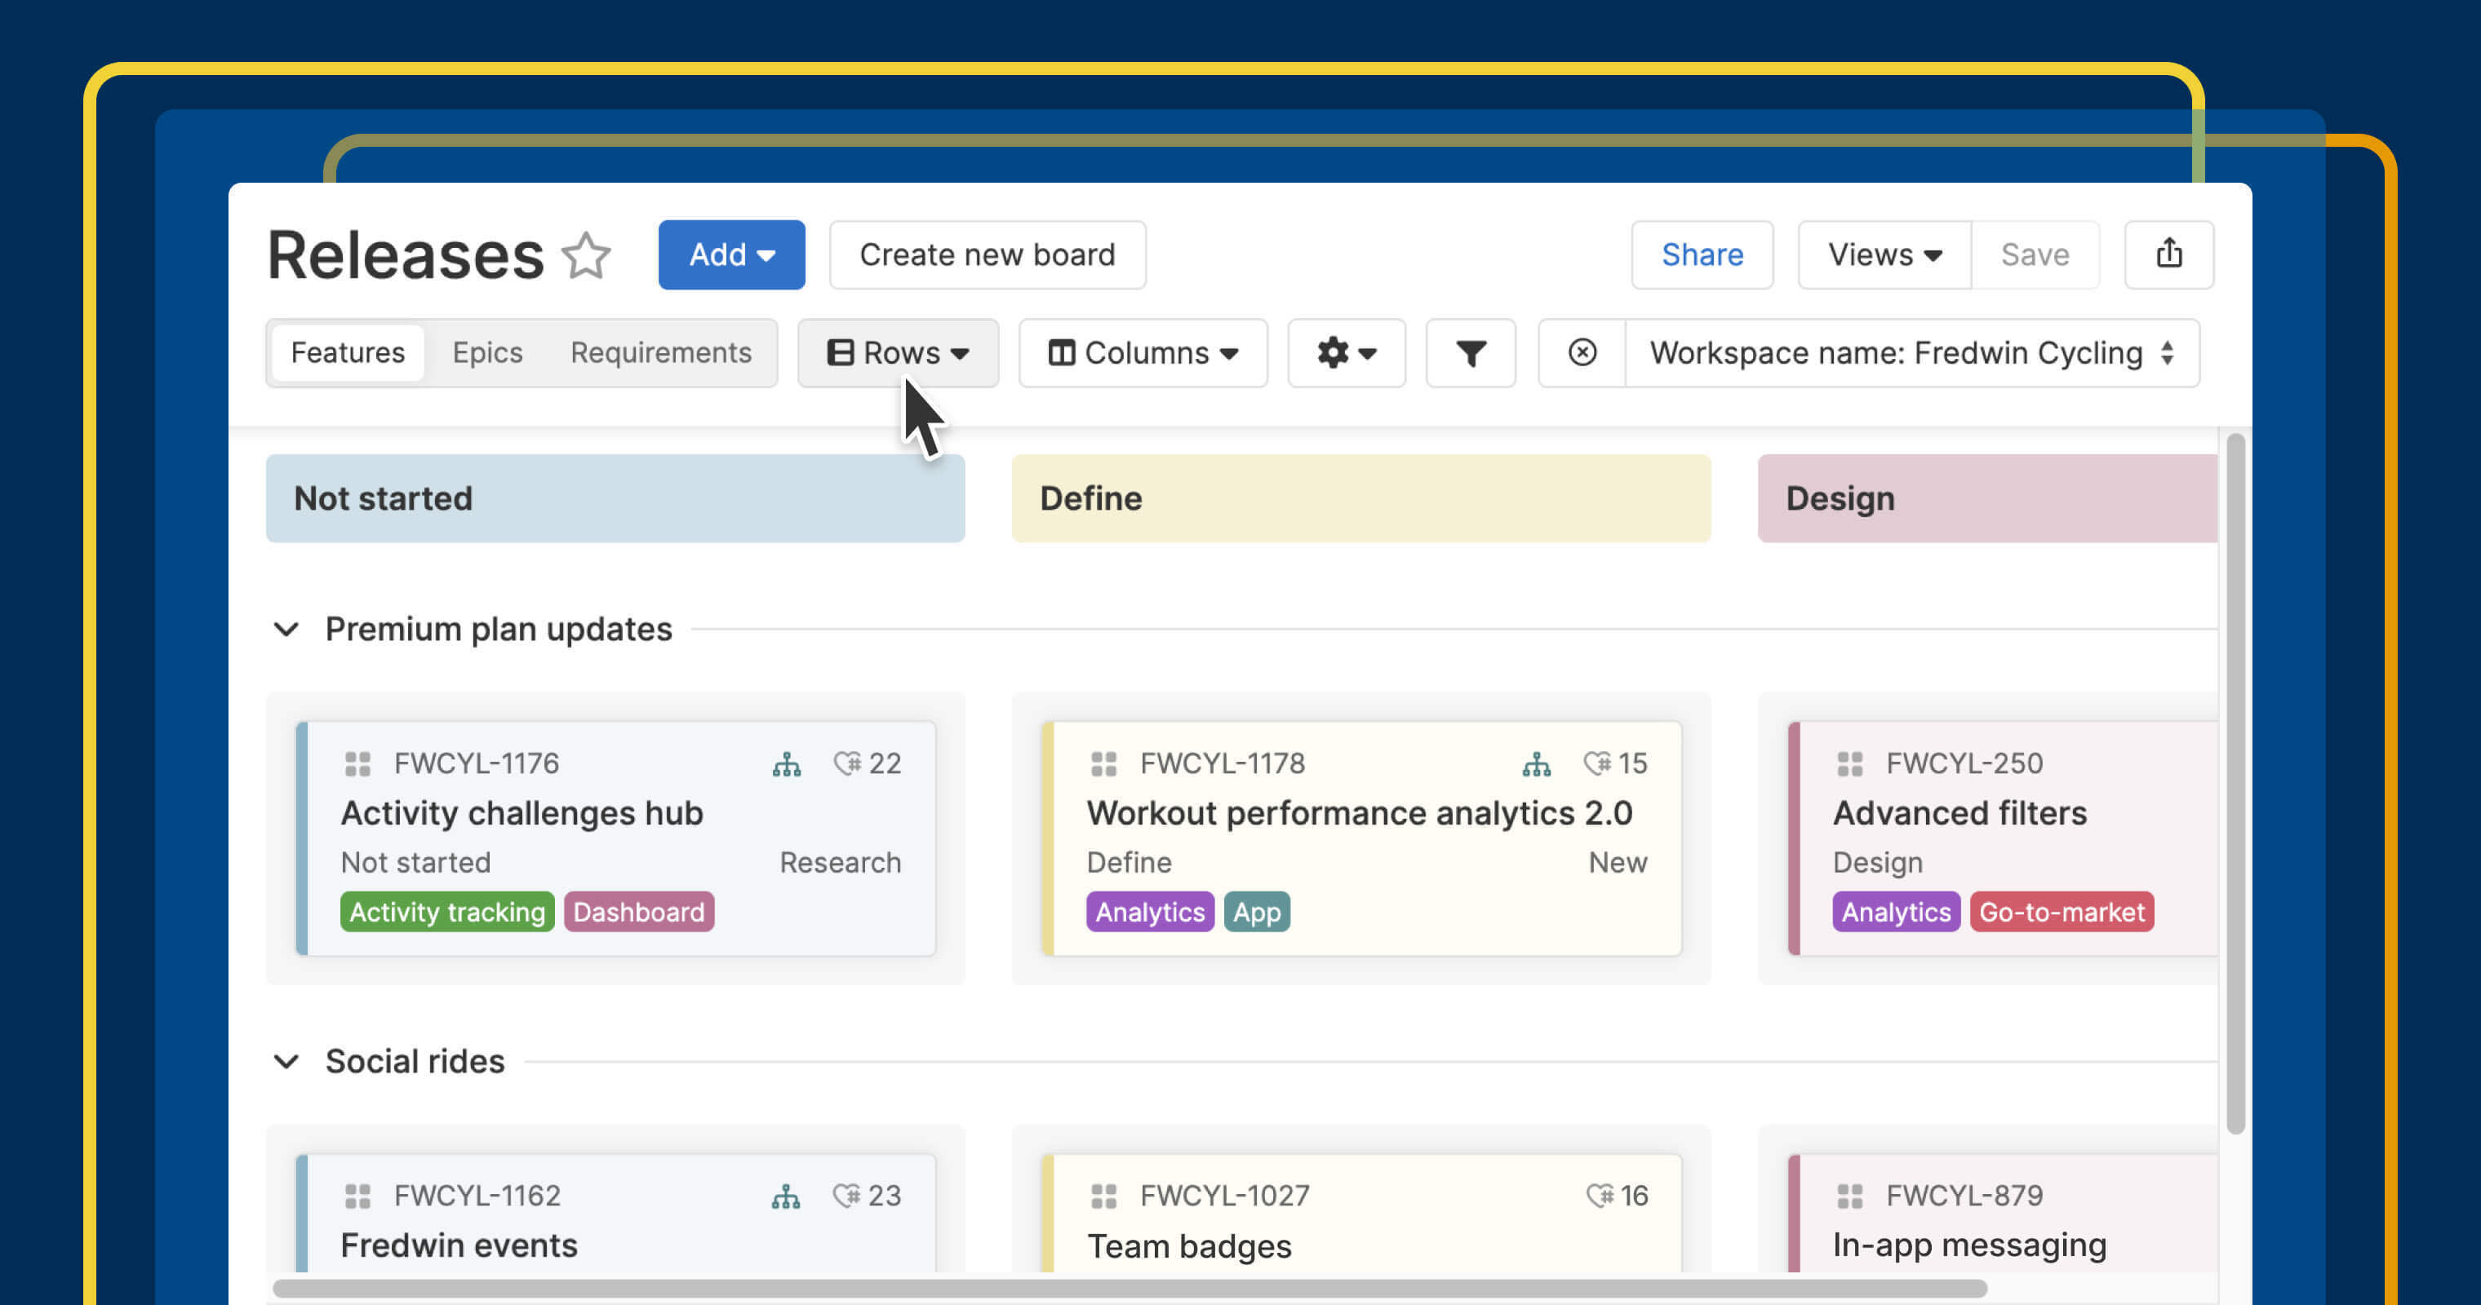The height and width of the screenshot is (1305, 2481).
Task: Click the Define column header
Action: point(1361,498)
